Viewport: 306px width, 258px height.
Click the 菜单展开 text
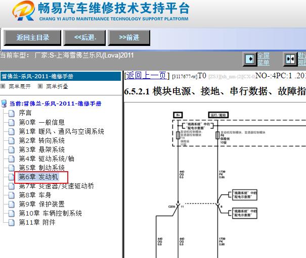[20, 86]
